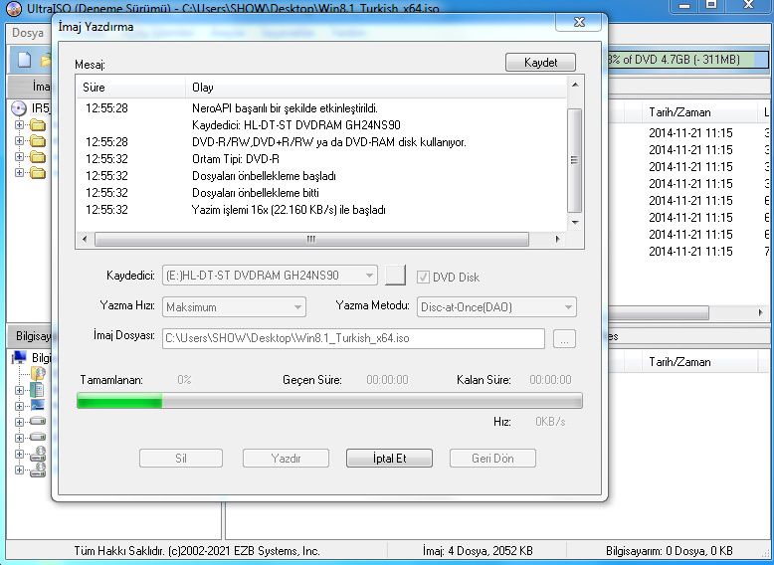
Task: Expand the bottommost folder in image tree
Action: 19,173
